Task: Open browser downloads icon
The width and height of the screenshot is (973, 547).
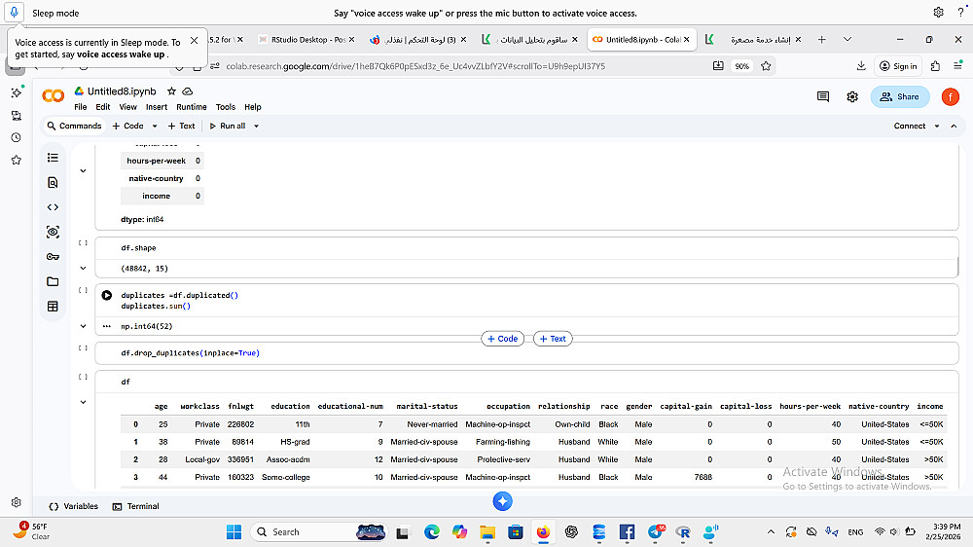Action: (x=861, y=66)
